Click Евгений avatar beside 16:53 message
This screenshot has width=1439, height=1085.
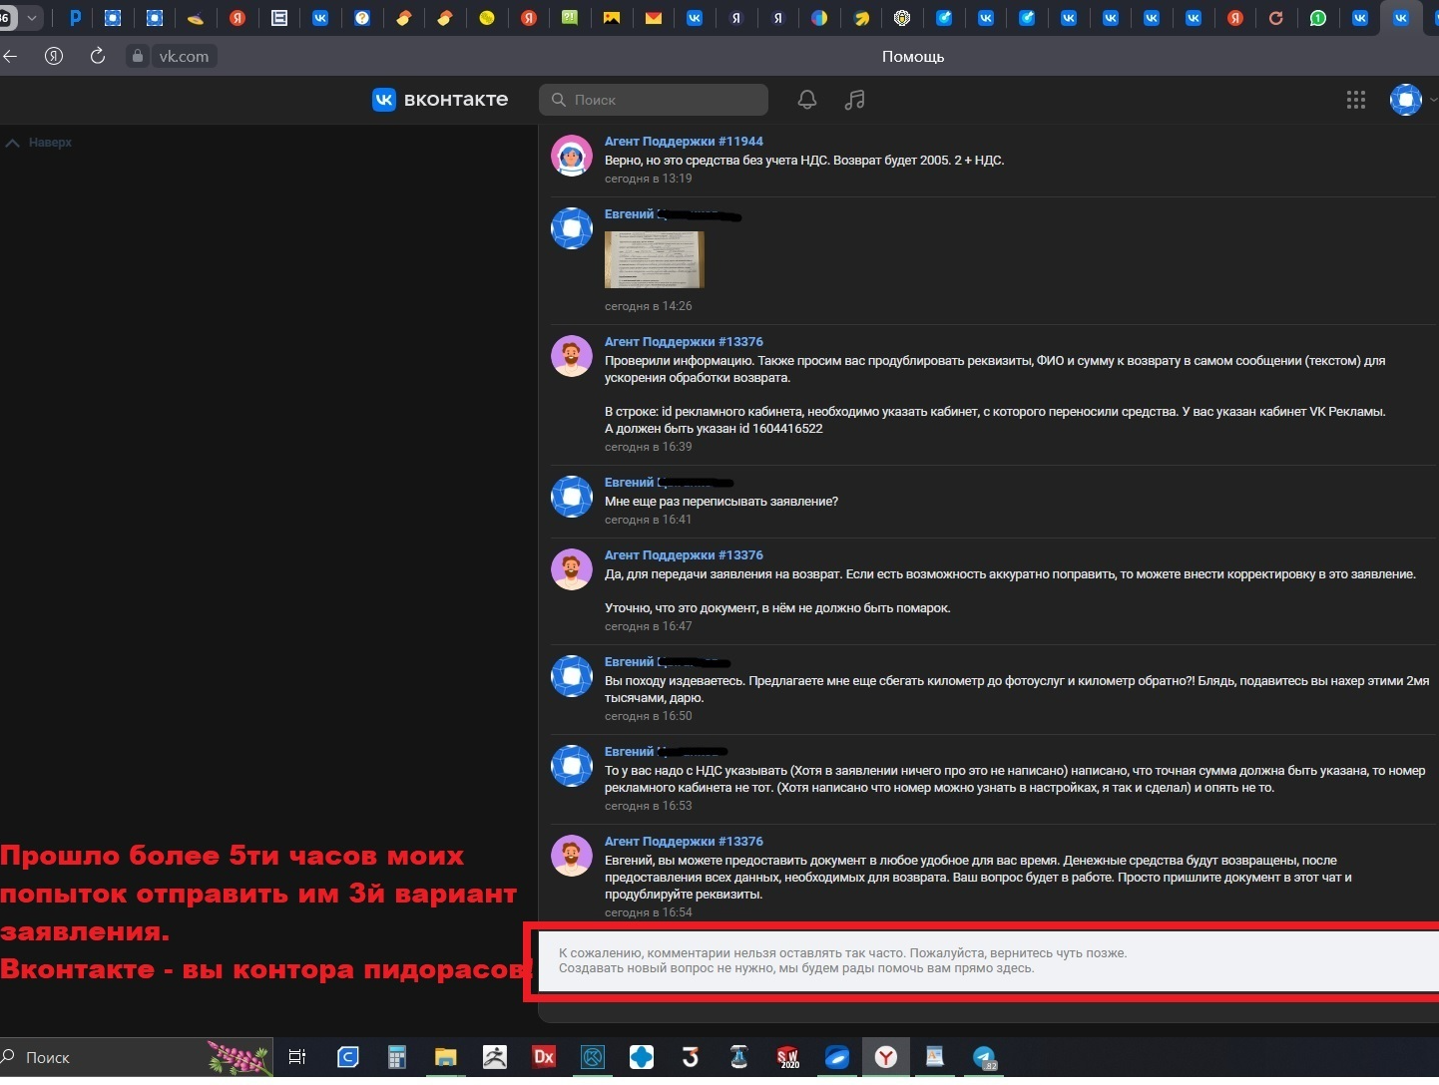click(572, 766)
